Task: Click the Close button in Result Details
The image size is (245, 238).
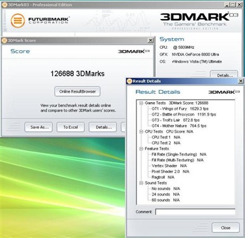Action: pos(226,228)
